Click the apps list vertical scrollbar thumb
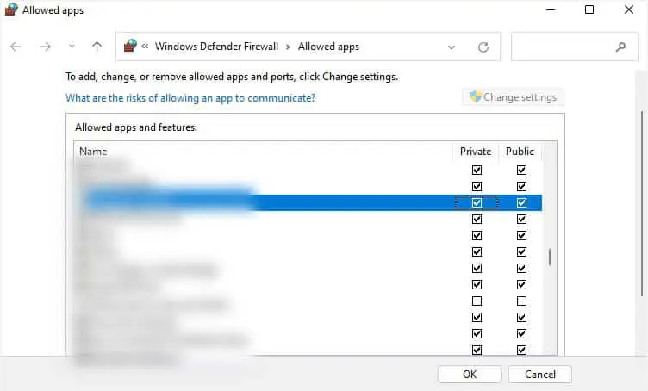 (550, 258)
